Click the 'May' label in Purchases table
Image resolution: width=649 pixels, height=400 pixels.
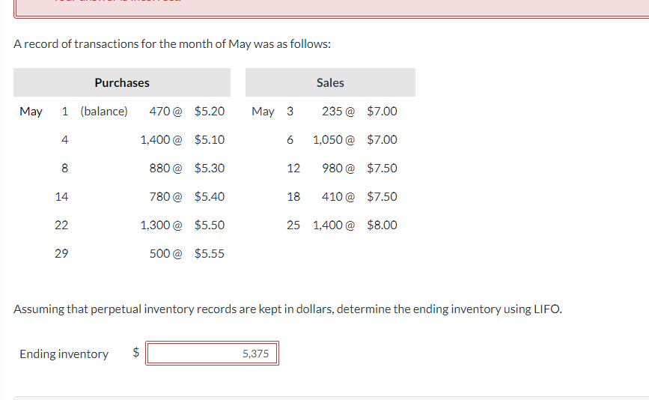point(31,112)
